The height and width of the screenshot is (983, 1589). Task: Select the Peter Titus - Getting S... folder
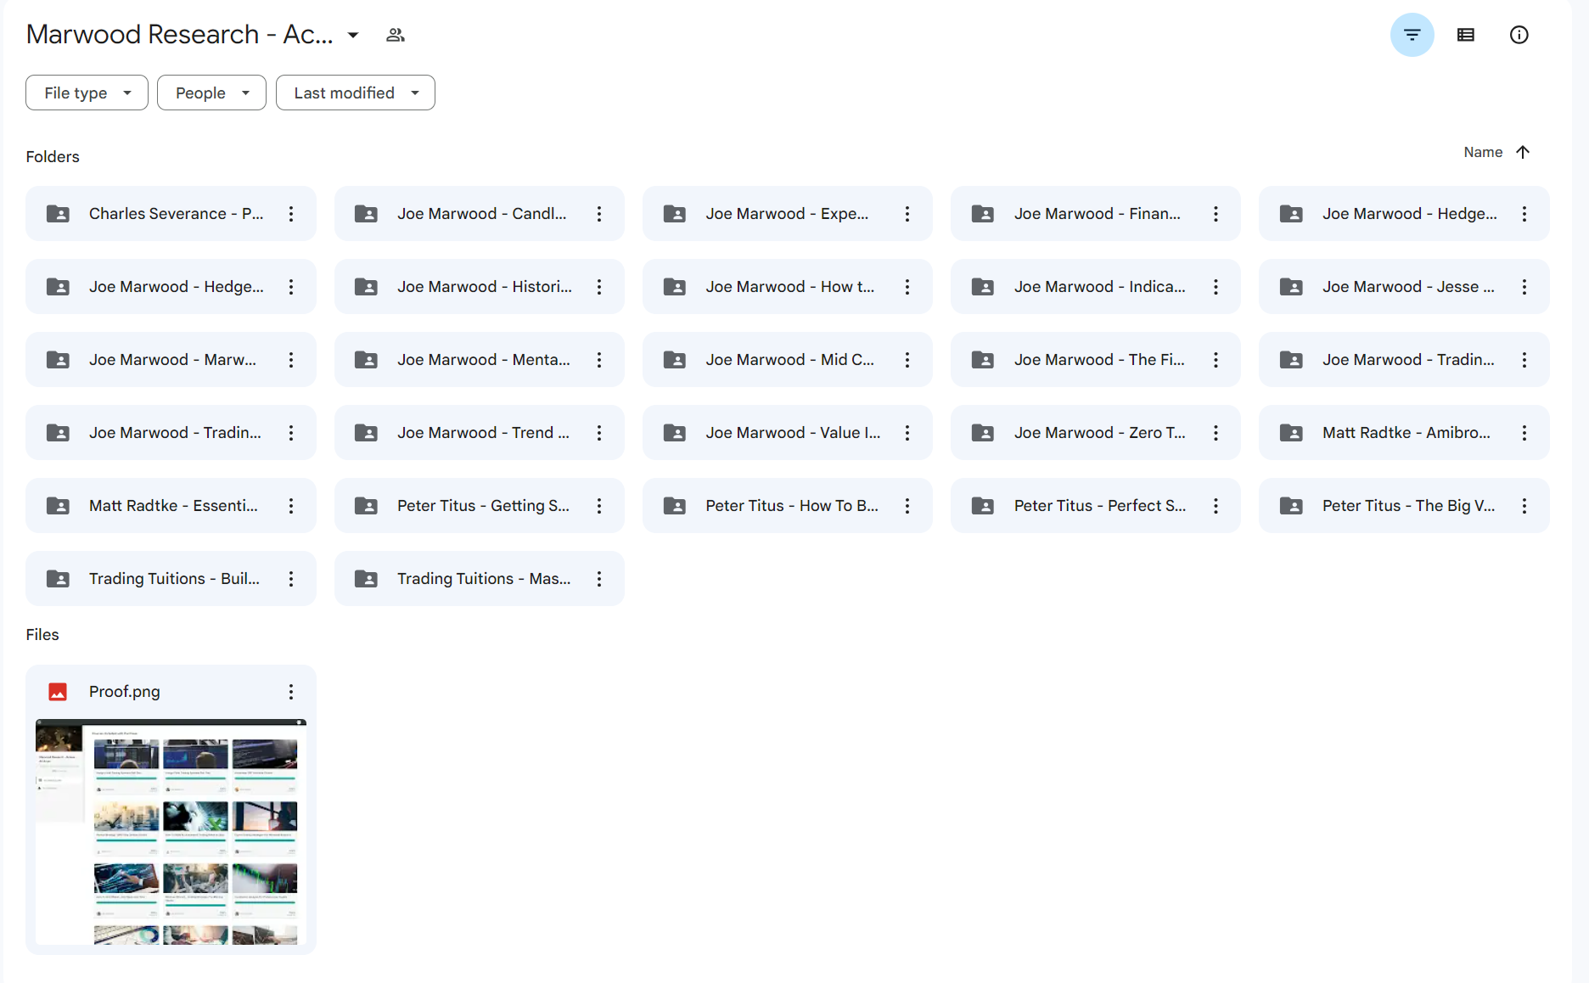point(479,506)
